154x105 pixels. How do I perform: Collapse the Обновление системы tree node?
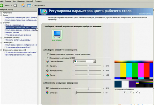click(x=1, y=38)
